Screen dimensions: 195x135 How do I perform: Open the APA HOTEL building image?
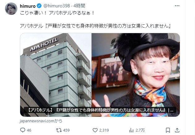(x=56, y=75)
